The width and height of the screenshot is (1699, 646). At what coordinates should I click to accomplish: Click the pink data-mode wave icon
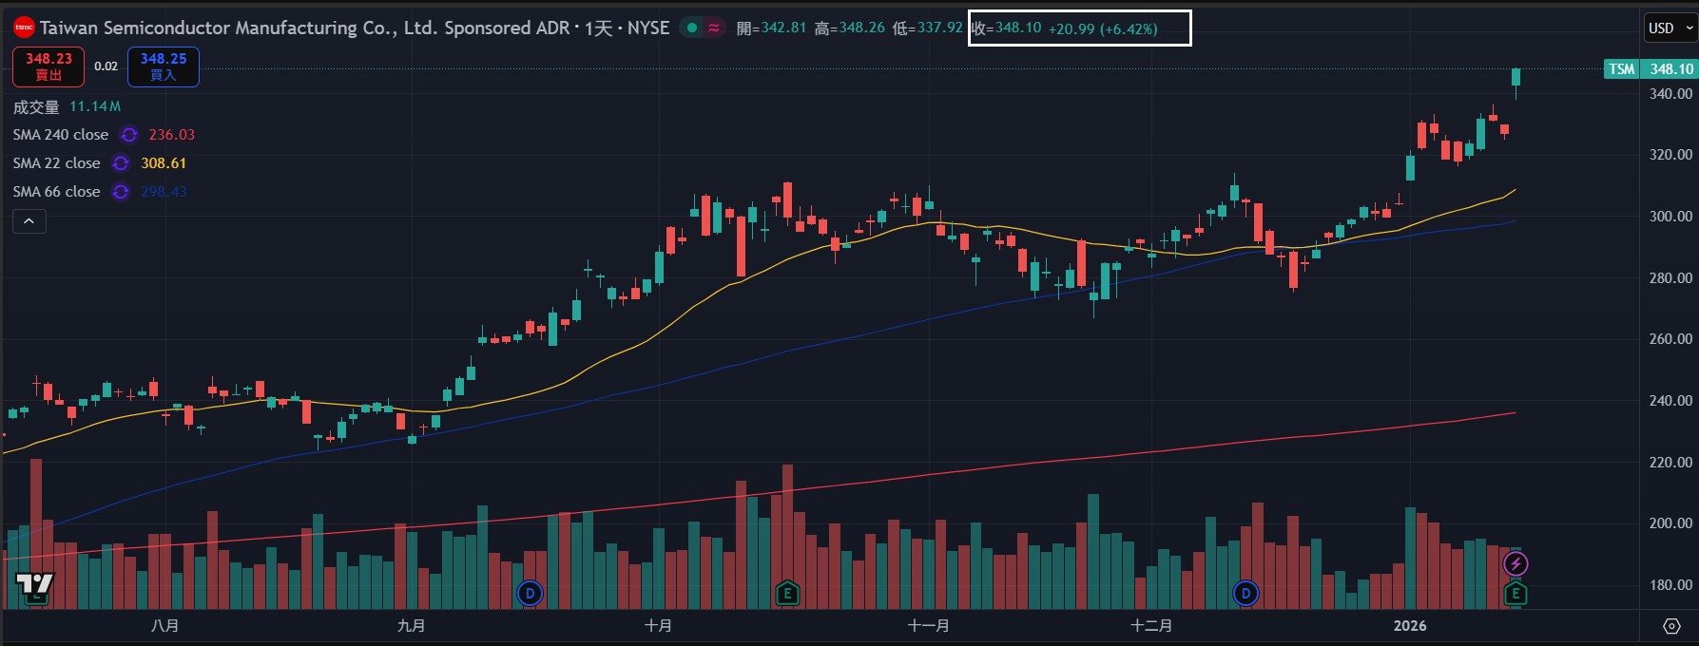coord(713,28)
